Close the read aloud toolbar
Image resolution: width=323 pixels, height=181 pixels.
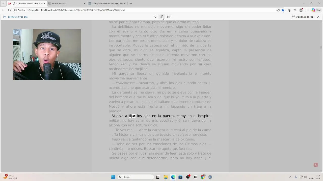(x=318, y=17)
